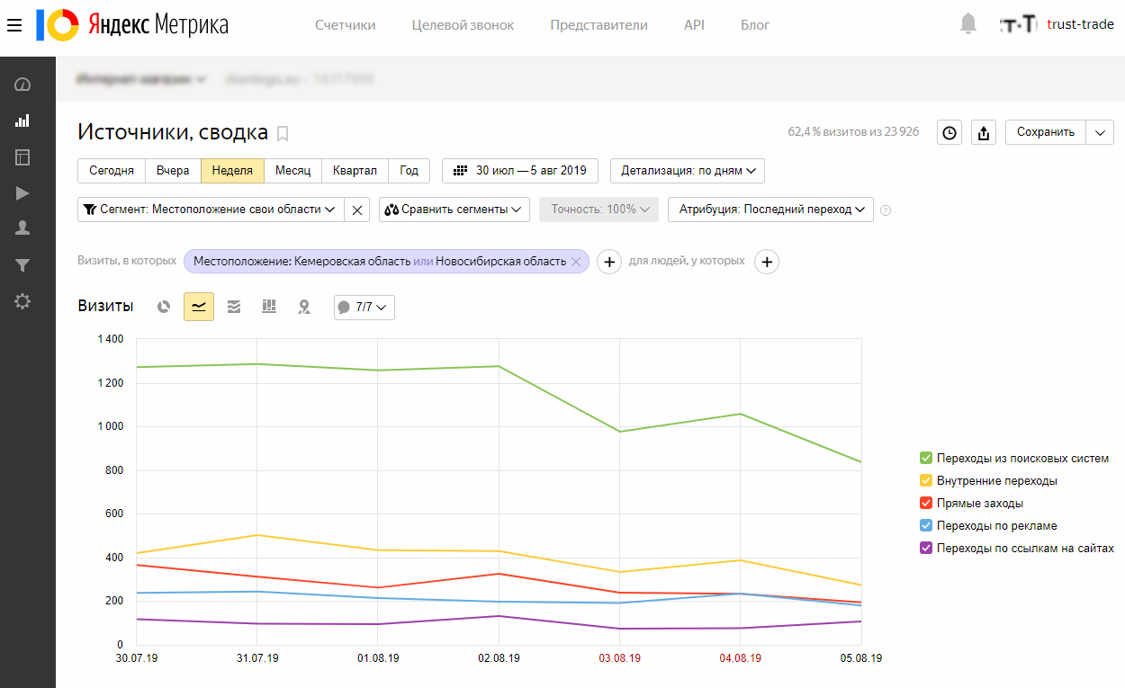Viewport: 1125px width, 688px height.
Task: Open the Целевой звонок menu item
Action: (x=463, y=25)
